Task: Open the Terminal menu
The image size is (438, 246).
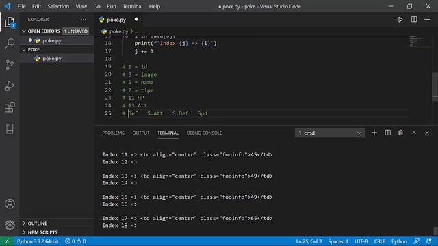Action: (x=132, y=6)
